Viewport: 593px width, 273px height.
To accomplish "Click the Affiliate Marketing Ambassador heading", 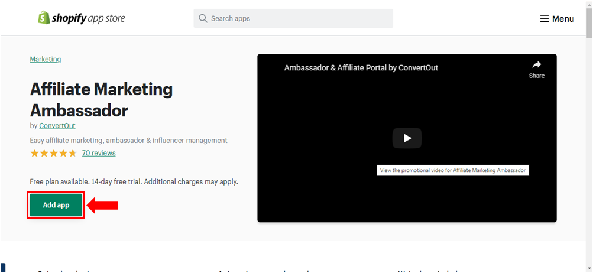I will tap(101, 100).
